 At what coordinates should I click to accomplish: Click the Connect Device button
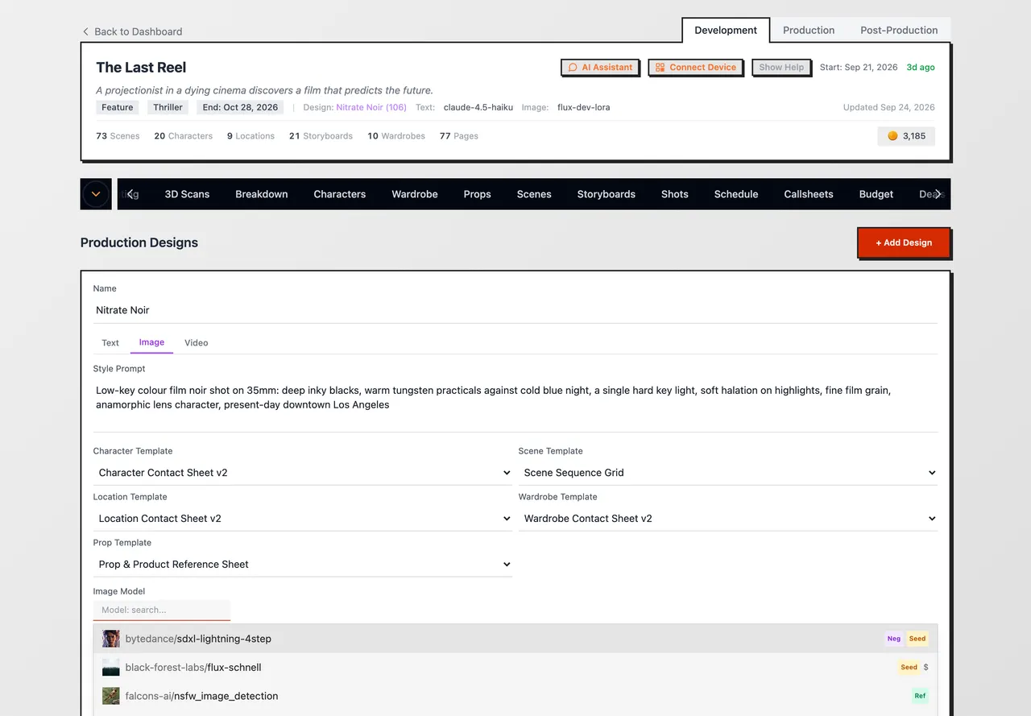696,68
